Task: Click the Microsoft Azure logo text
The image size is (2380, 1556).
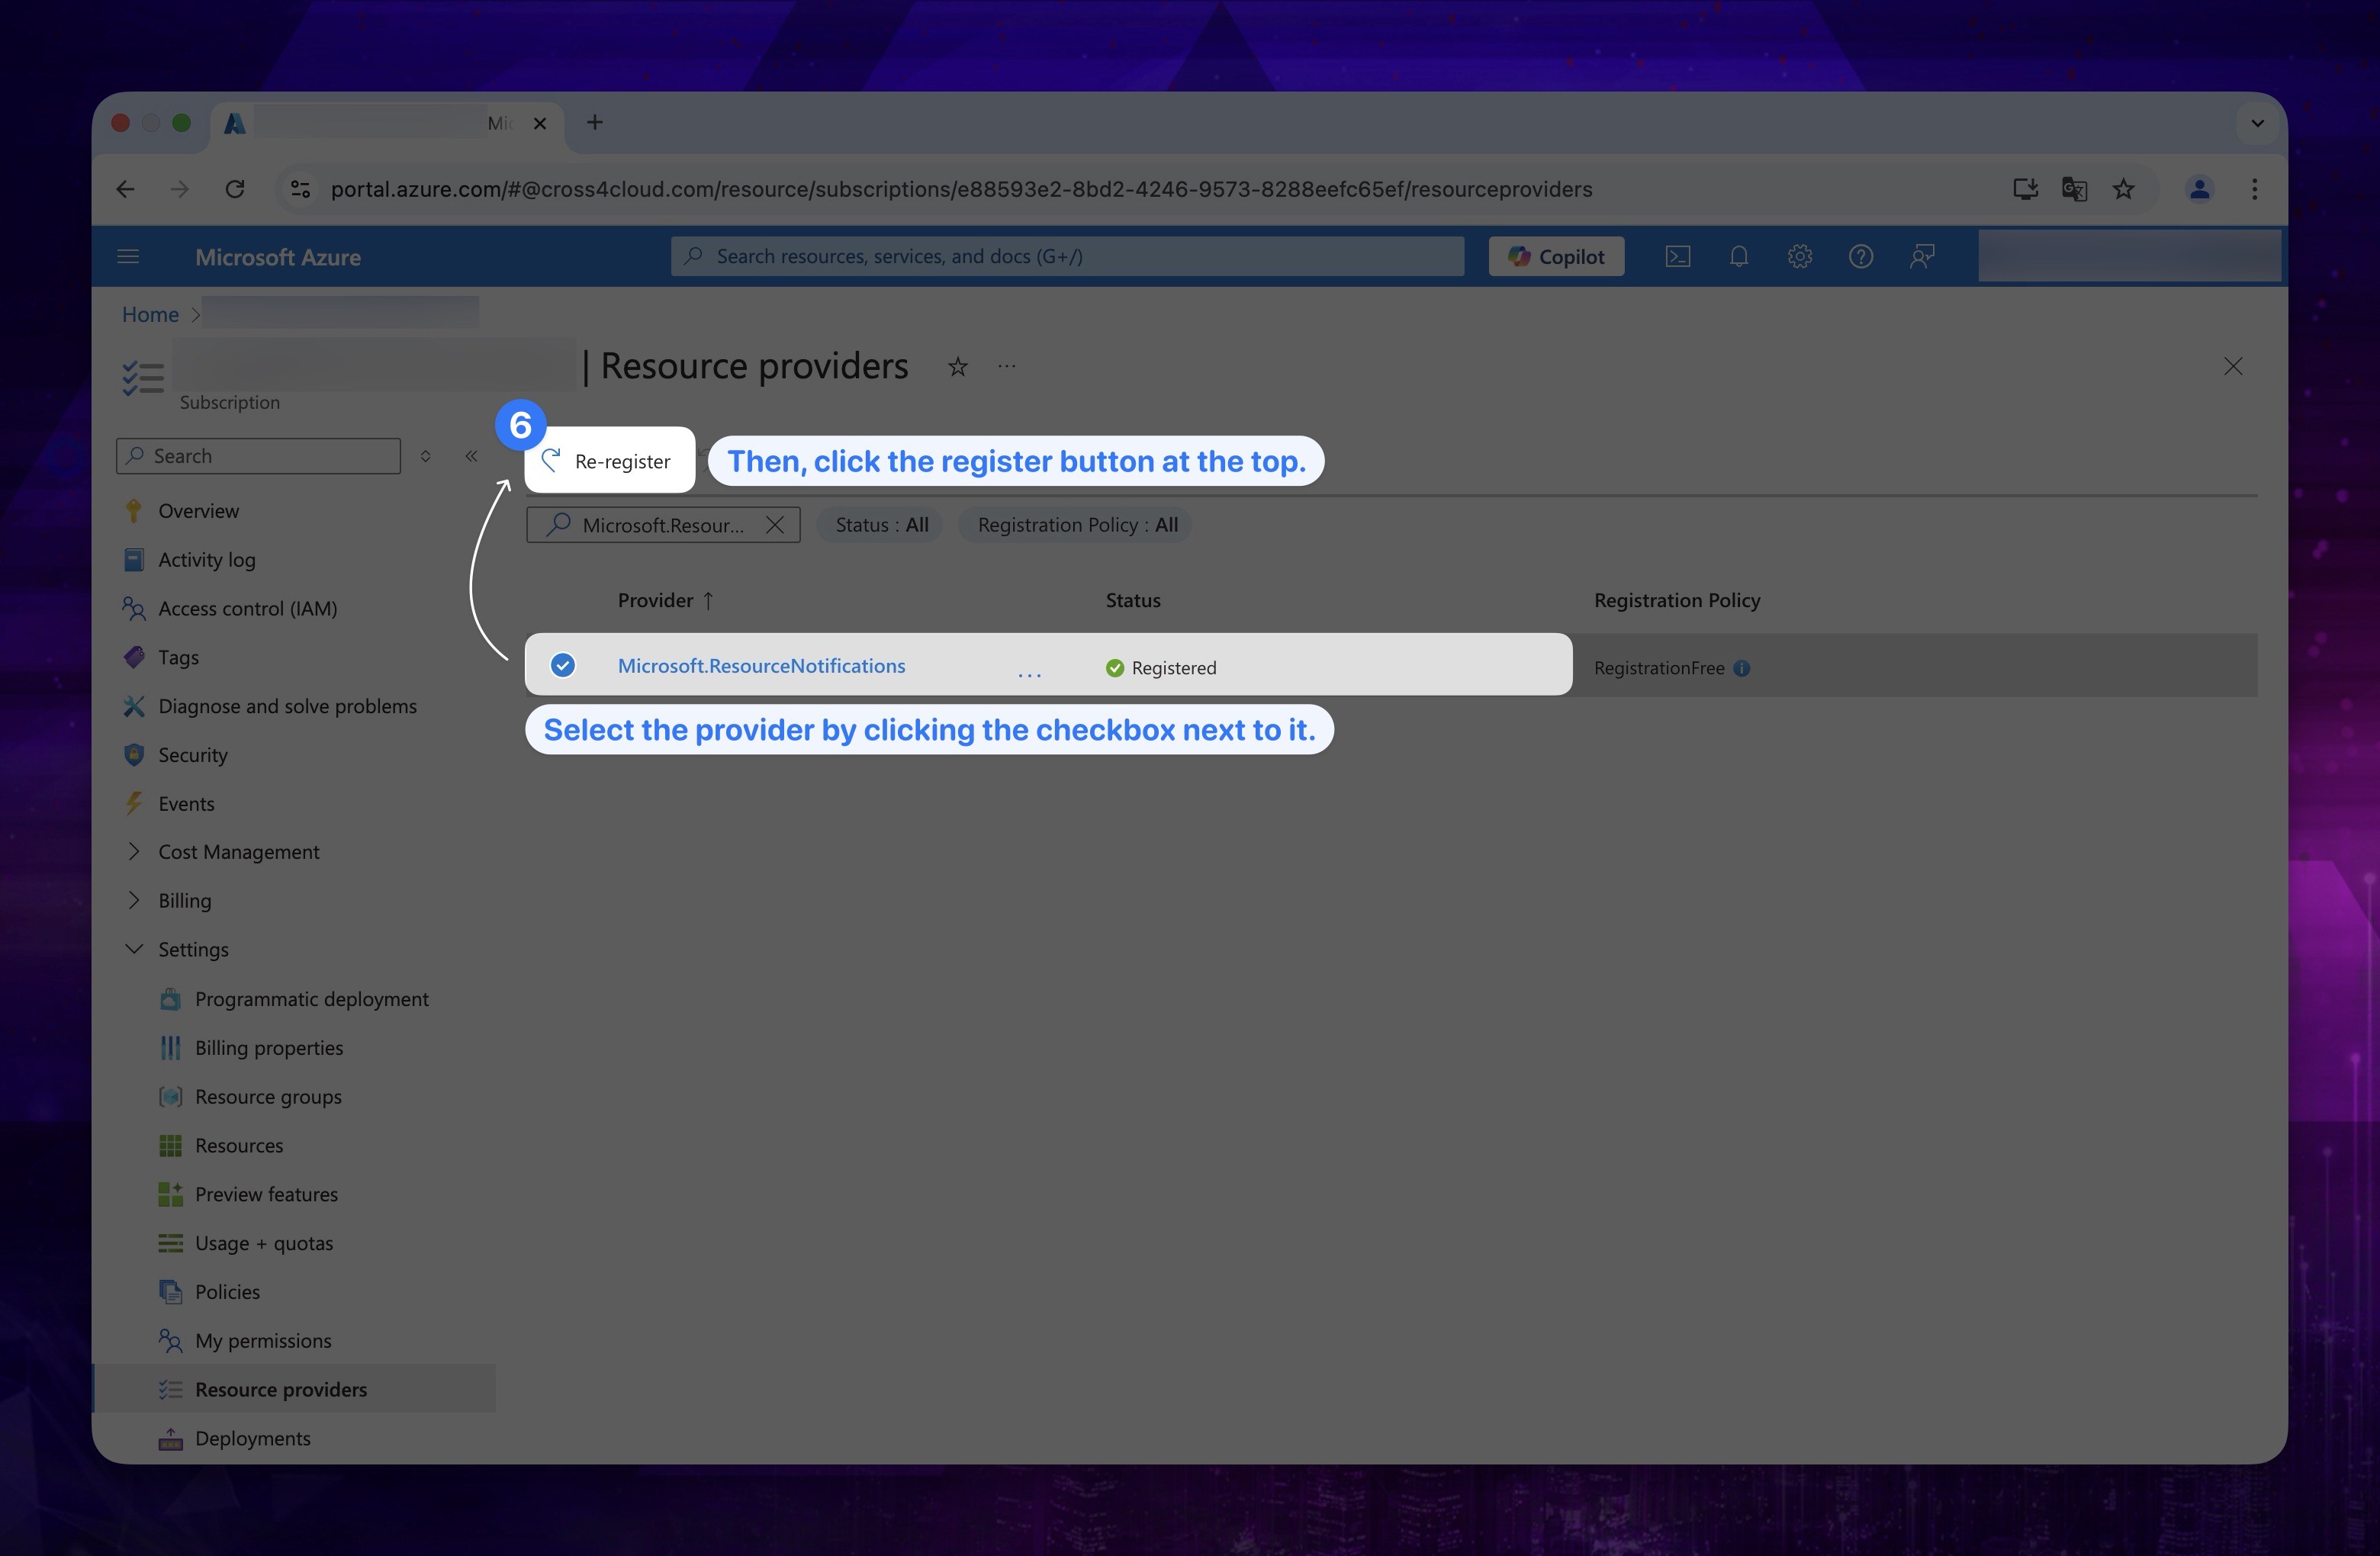Action: (278, 257)
